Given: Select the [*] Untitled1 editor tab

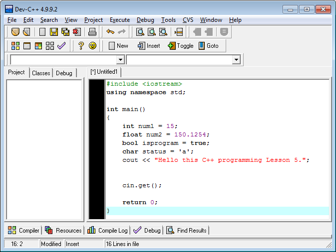Looking at the screenshot, I should [104, 72].
